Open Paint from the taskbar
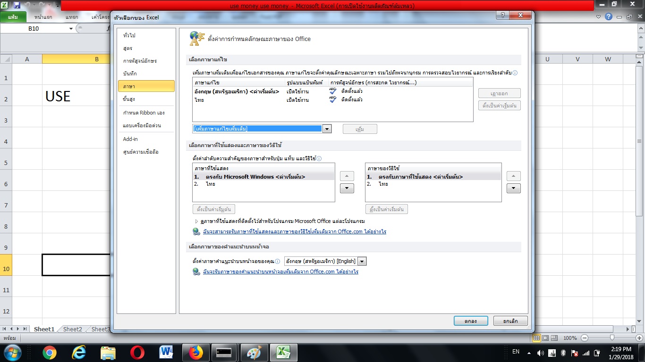The width and height of the screenshot is (645, 362). [254, 353]
